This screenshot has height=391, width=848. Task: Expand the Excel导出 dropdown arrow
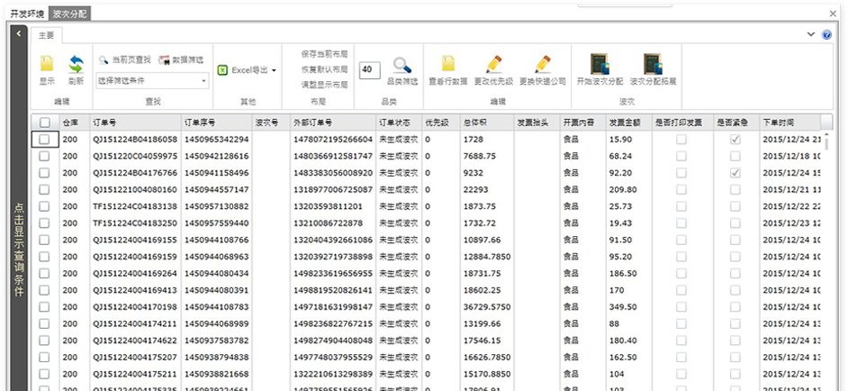[x=274, y=70]
